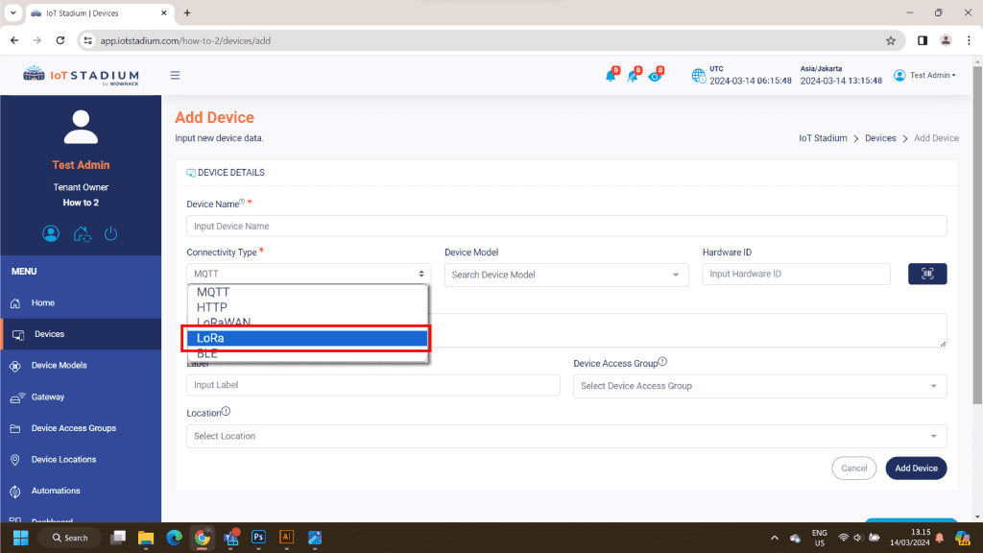The image size is (983, 553).
Task: Open the profile icon under Tenant Owner
Action: 51,233
